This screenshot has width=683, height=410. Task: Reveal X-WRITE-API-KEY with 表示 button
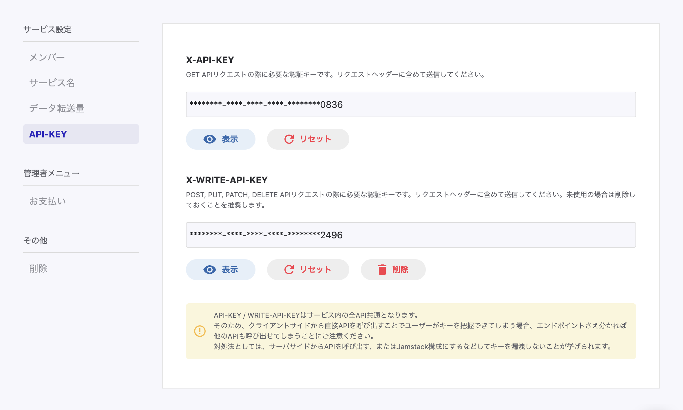(x=221, y=270)
